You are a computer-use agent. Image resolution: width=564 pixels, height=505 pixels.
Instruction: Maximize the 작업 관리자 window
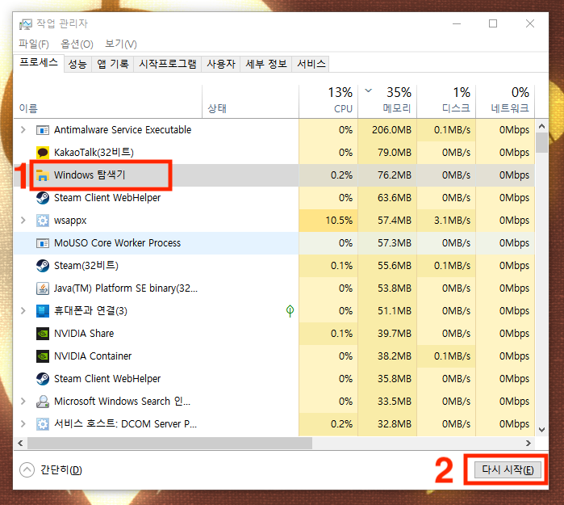[493, 24]
